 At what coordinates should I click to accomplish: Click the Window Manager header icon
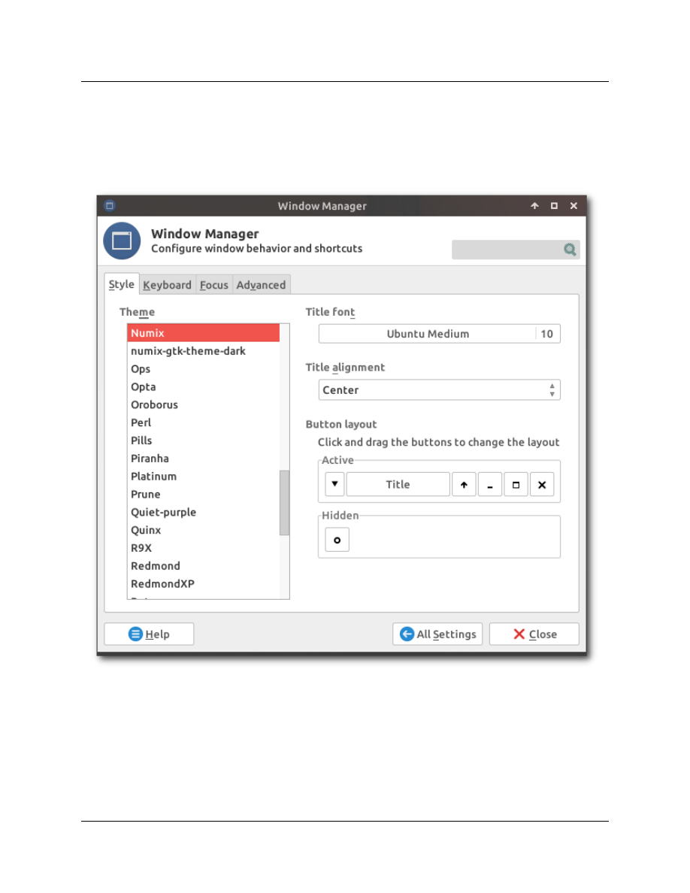[x=122, y=241]
